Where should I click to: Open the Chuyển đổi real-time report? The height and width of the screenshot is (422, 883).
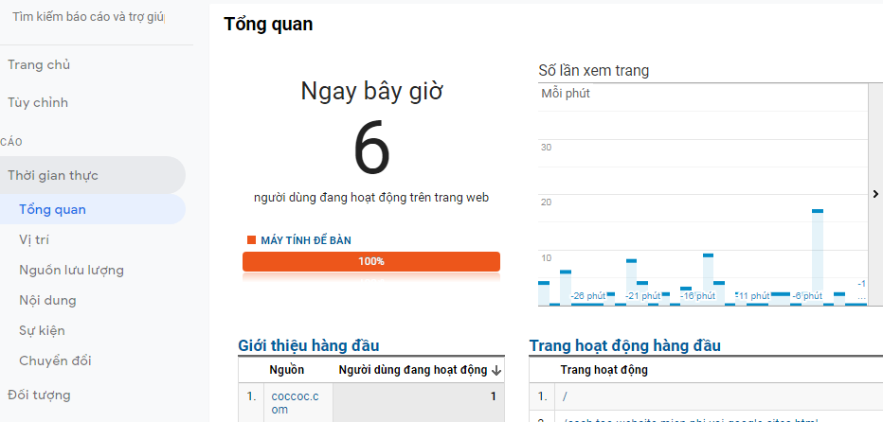point(55,360)
